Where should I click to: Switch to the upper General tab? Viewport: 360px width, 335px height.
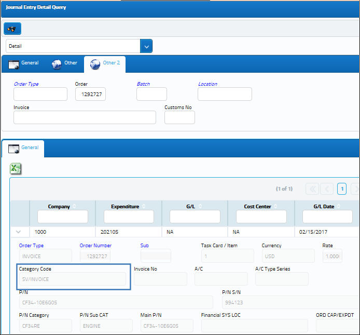coord(23,64)
